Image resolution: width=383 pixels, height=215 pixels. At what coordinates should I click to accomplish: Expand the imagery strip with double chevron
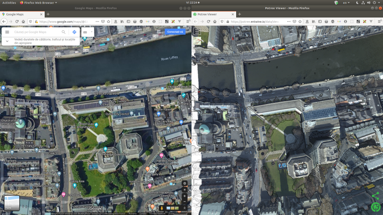185,208
